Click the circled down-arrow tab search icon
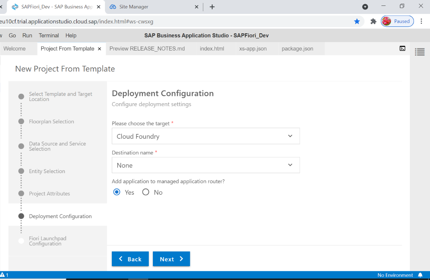Image resolution: width=430 pixels, height=280 pixels. coord(365,7)
